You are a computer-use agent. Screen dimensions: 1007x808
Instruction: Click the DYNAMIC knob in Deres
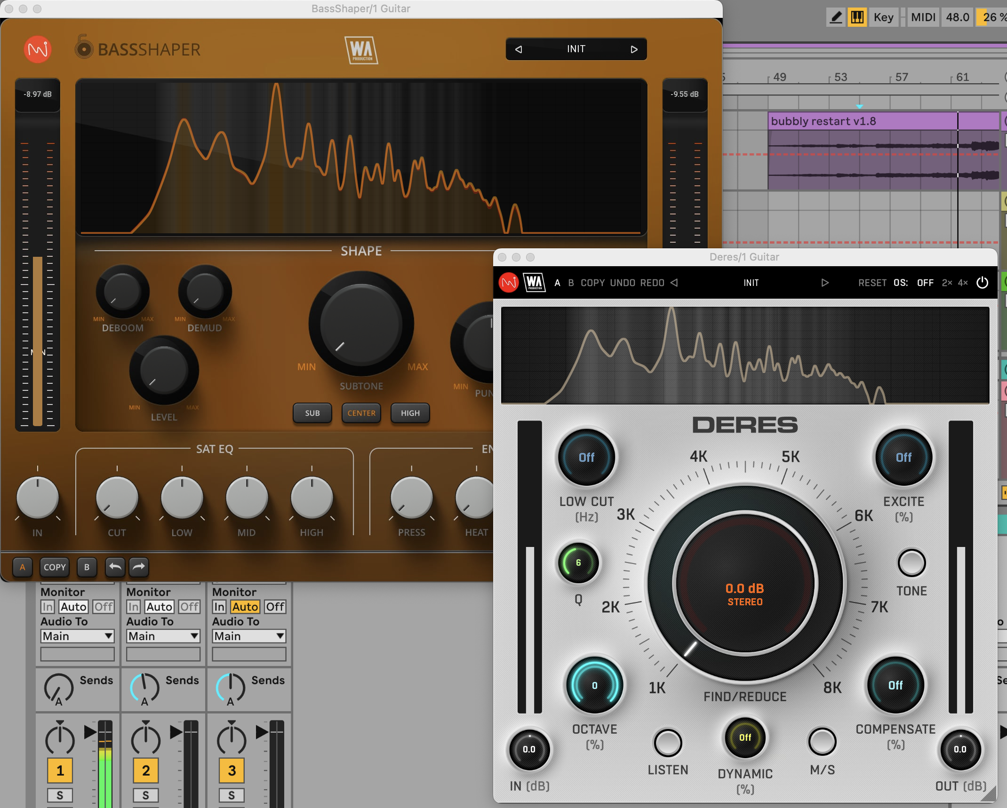coord(745,737)
